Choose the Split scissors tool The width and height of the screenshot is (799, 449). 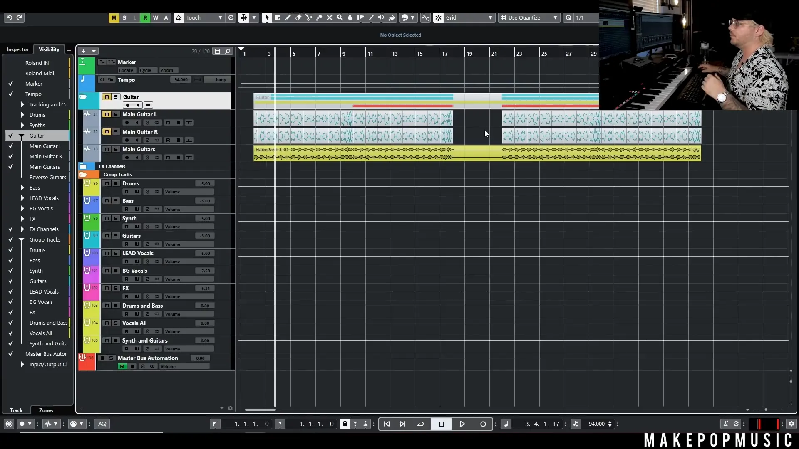coord(309,17)
